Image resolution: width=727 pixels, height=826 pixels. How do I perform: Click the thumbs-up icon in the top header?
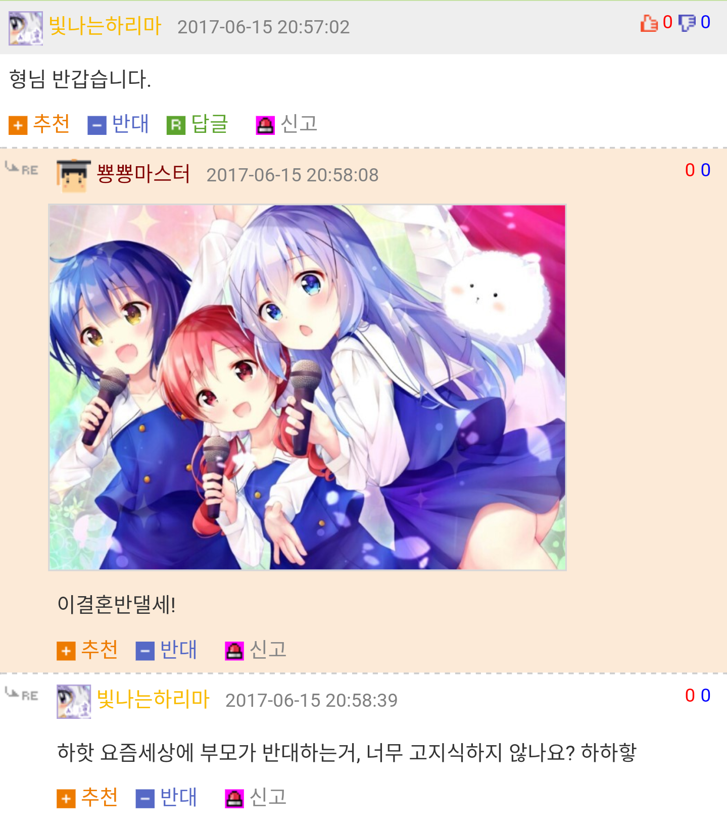(649, 23)
